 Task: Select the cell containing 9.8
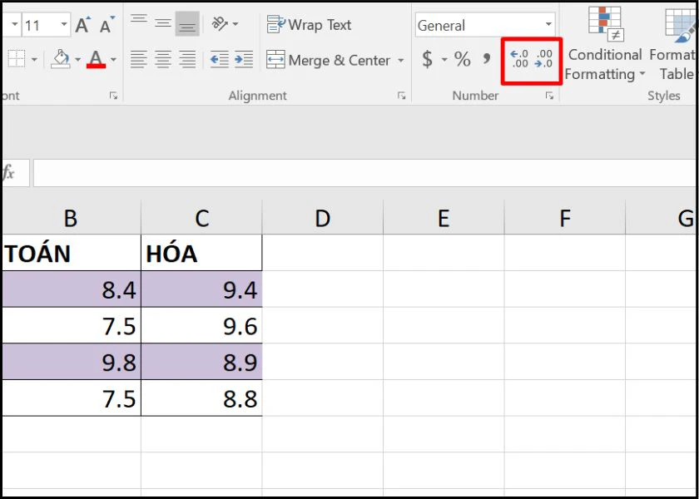pyautogui.click(x=72, y=362)
